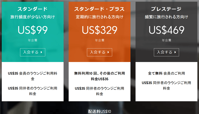Click the 入会する button under プレステージ

(x=166, y=52)
